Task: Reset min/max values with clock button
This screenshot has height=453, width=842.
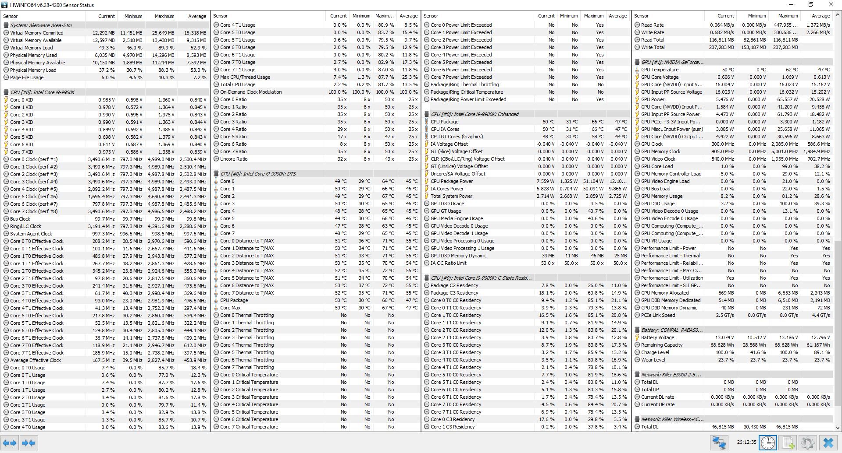Action: 768,443
